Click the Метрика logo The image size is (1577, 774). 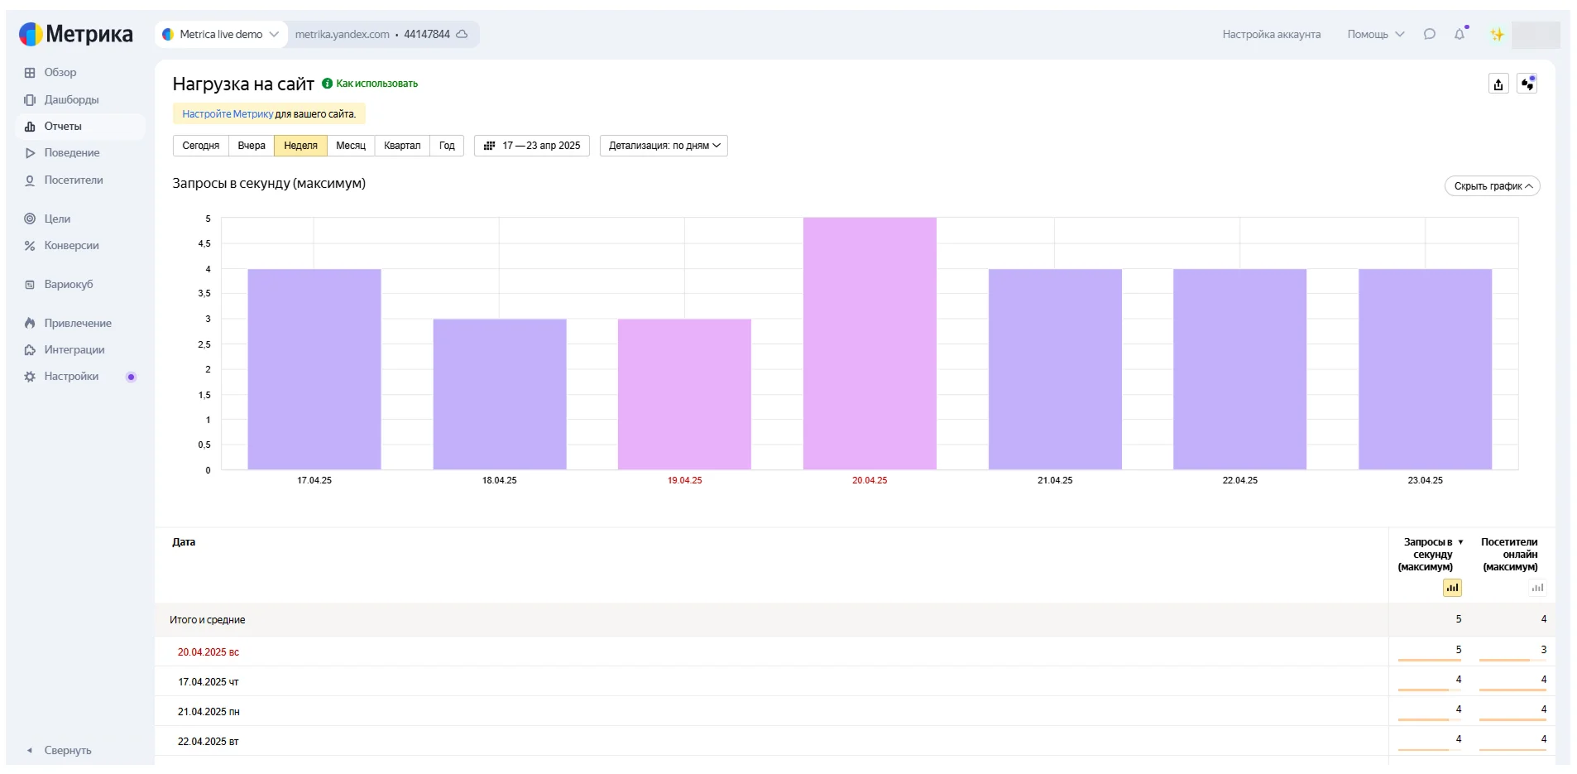click(76, 34)
